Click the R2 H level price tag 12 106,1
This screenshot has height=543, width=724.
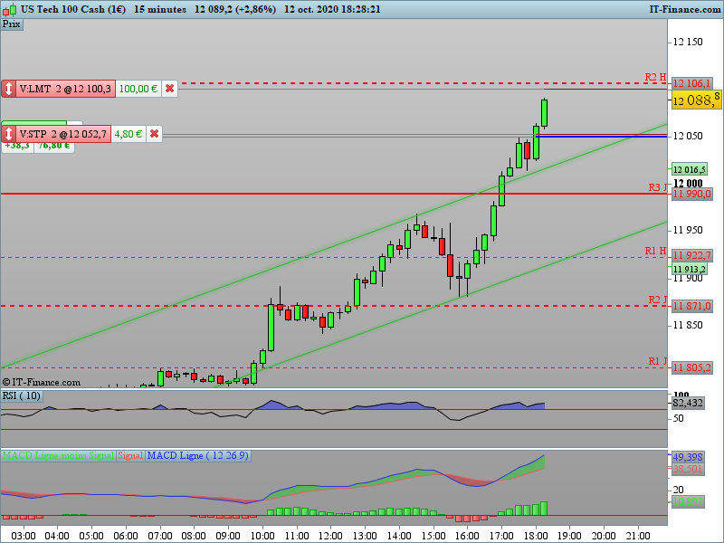(x=691, y=83)
